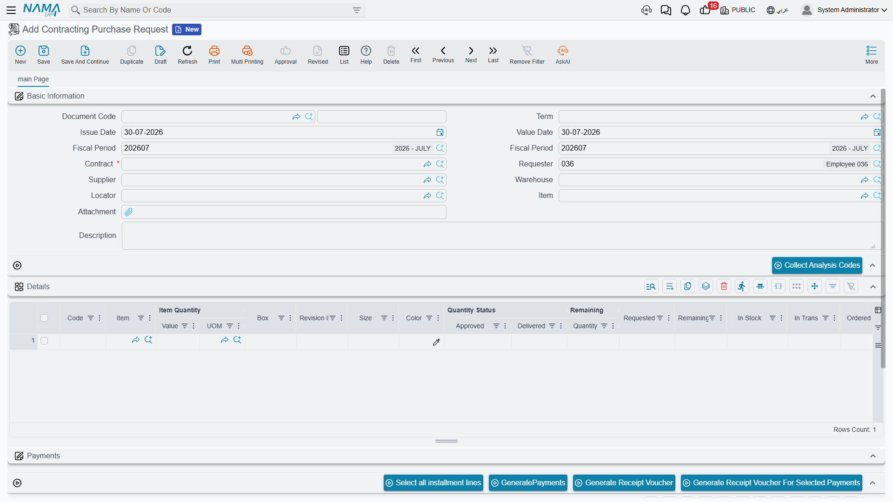
Task: Open the chat messages icon
Action: (666, 10)
